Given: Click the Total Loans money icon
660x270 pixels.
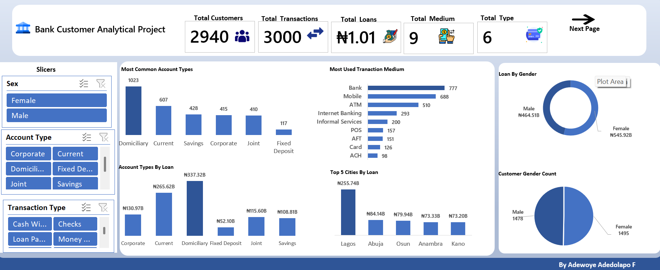Looking at the screenshot, I should (390, 36).
